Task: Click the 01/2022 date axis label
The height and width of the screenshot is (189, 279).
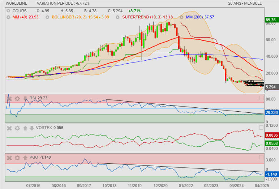Action: pyautogui.click(x=186, y=186)
